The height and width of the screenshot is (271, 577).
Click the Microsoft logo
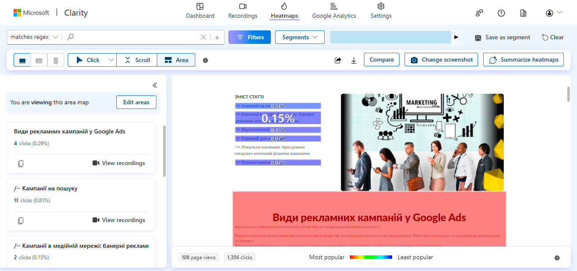pos(31,13)
